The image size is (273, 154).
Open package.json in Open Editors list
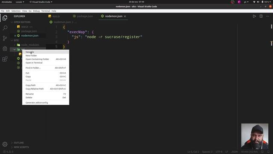click(x=29, y=31)
